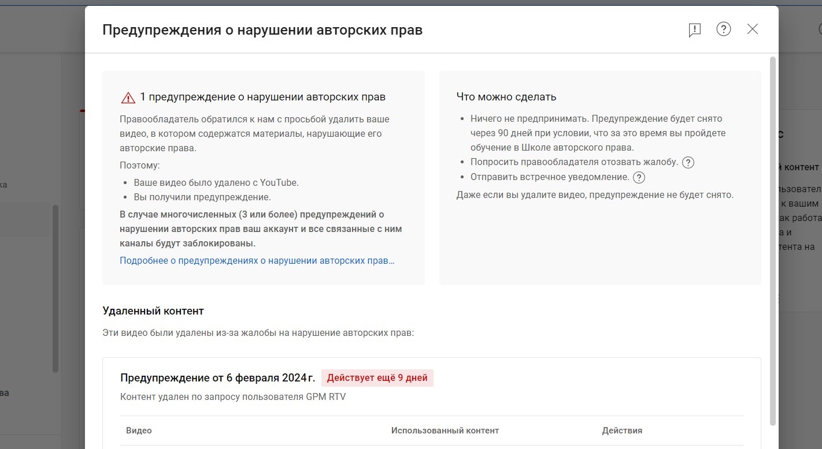Image resolution: width=822 pixels, height=449 pixels.
Task: Click note 'Даже если вы удалите видео, предупреждение не будет снято.'
Action: 595,194
